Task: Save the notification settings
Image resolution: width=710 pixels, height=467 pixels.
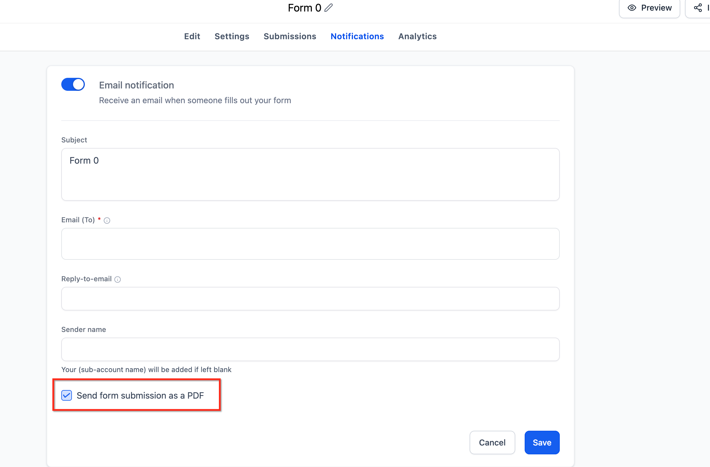Action: [542, 443]
